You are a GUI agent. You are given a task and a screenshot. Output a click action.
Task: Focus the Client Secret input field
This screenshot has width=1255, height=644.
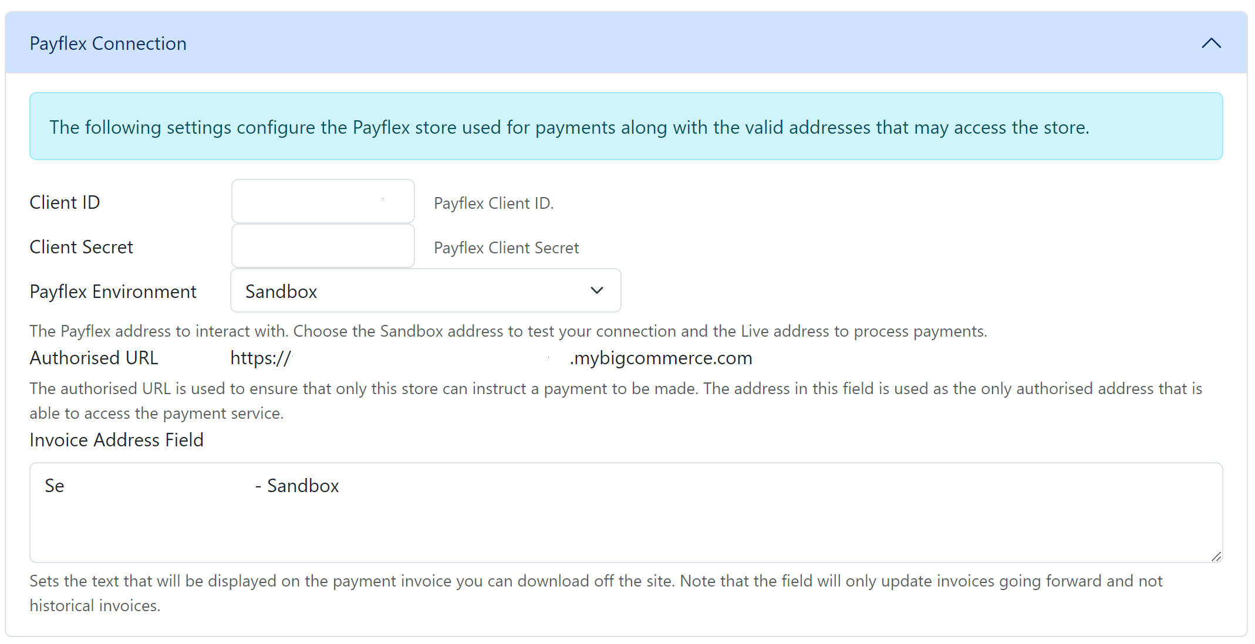pyautogui.click(x=323, y=246)
